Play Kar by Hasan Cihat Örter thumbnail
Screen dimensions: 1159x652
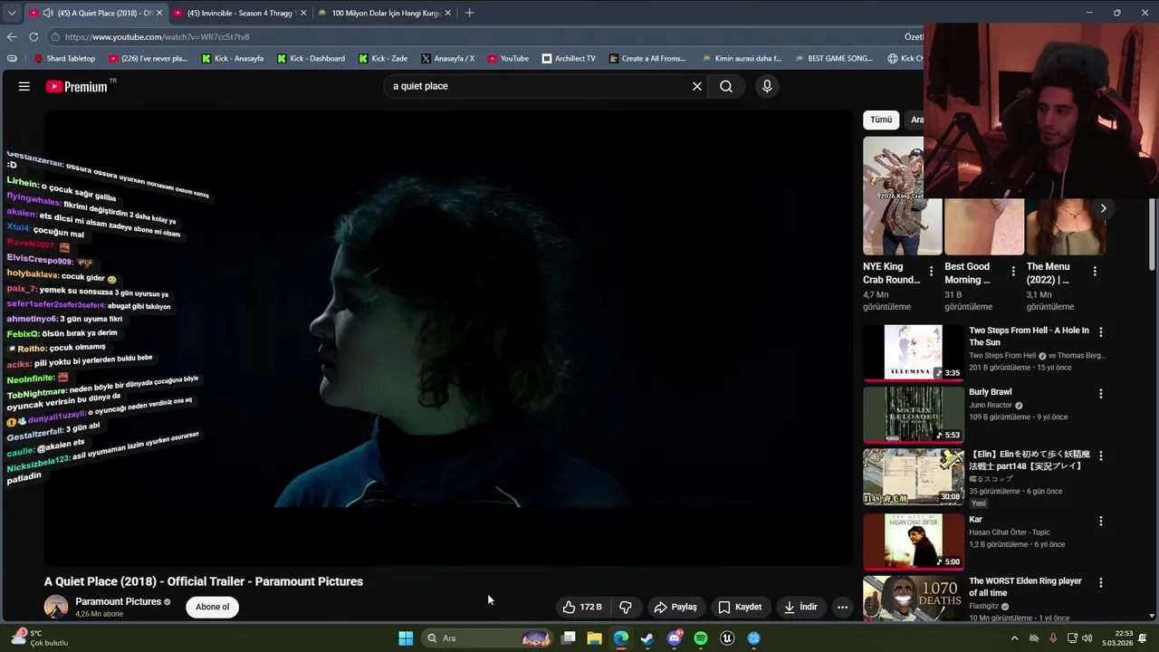913,542
